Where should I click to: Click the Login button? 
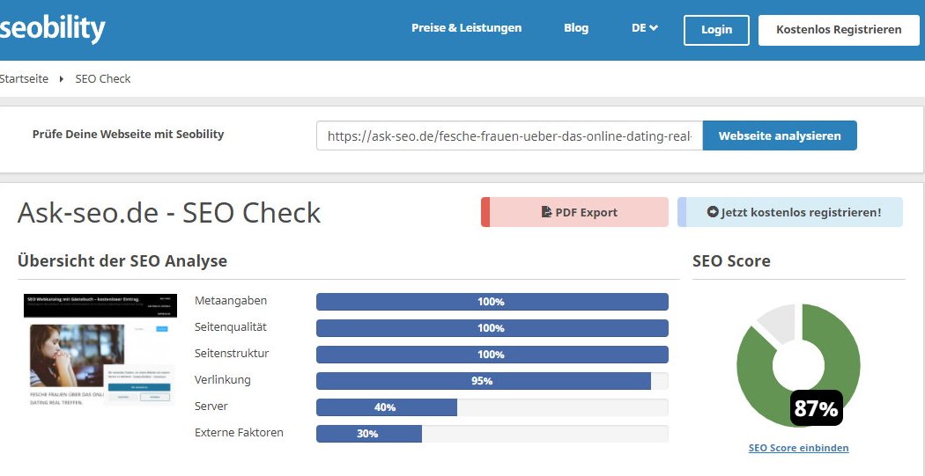716,30
